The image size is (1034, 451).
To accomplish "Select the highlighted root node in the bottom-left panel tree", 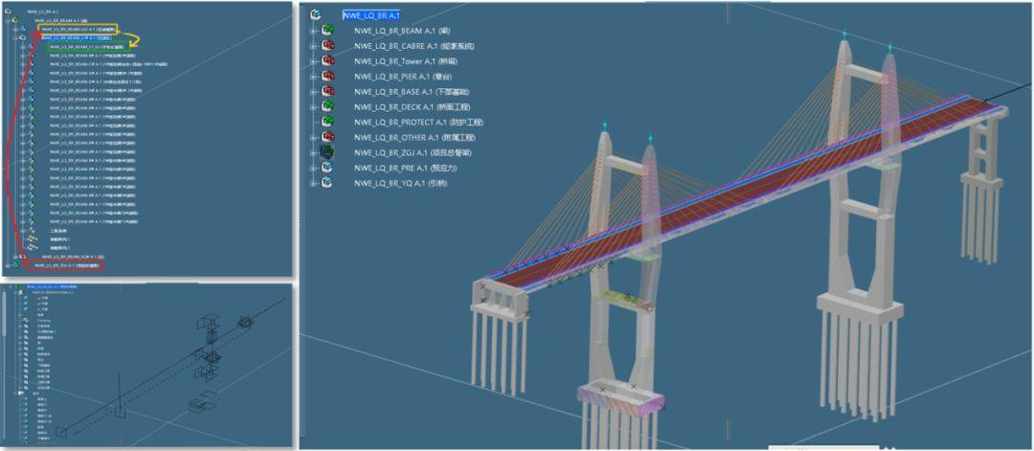I will click(52, 287).
